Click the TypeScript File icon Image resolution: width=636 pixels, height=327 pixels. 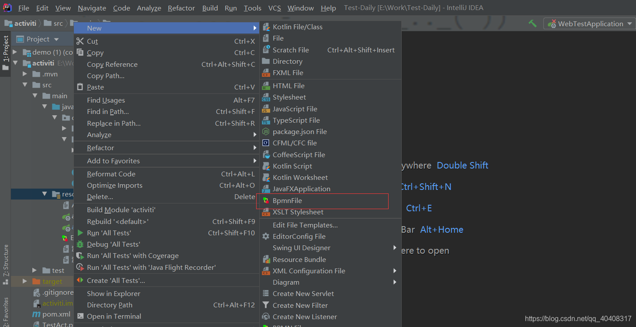pos(266,120)
